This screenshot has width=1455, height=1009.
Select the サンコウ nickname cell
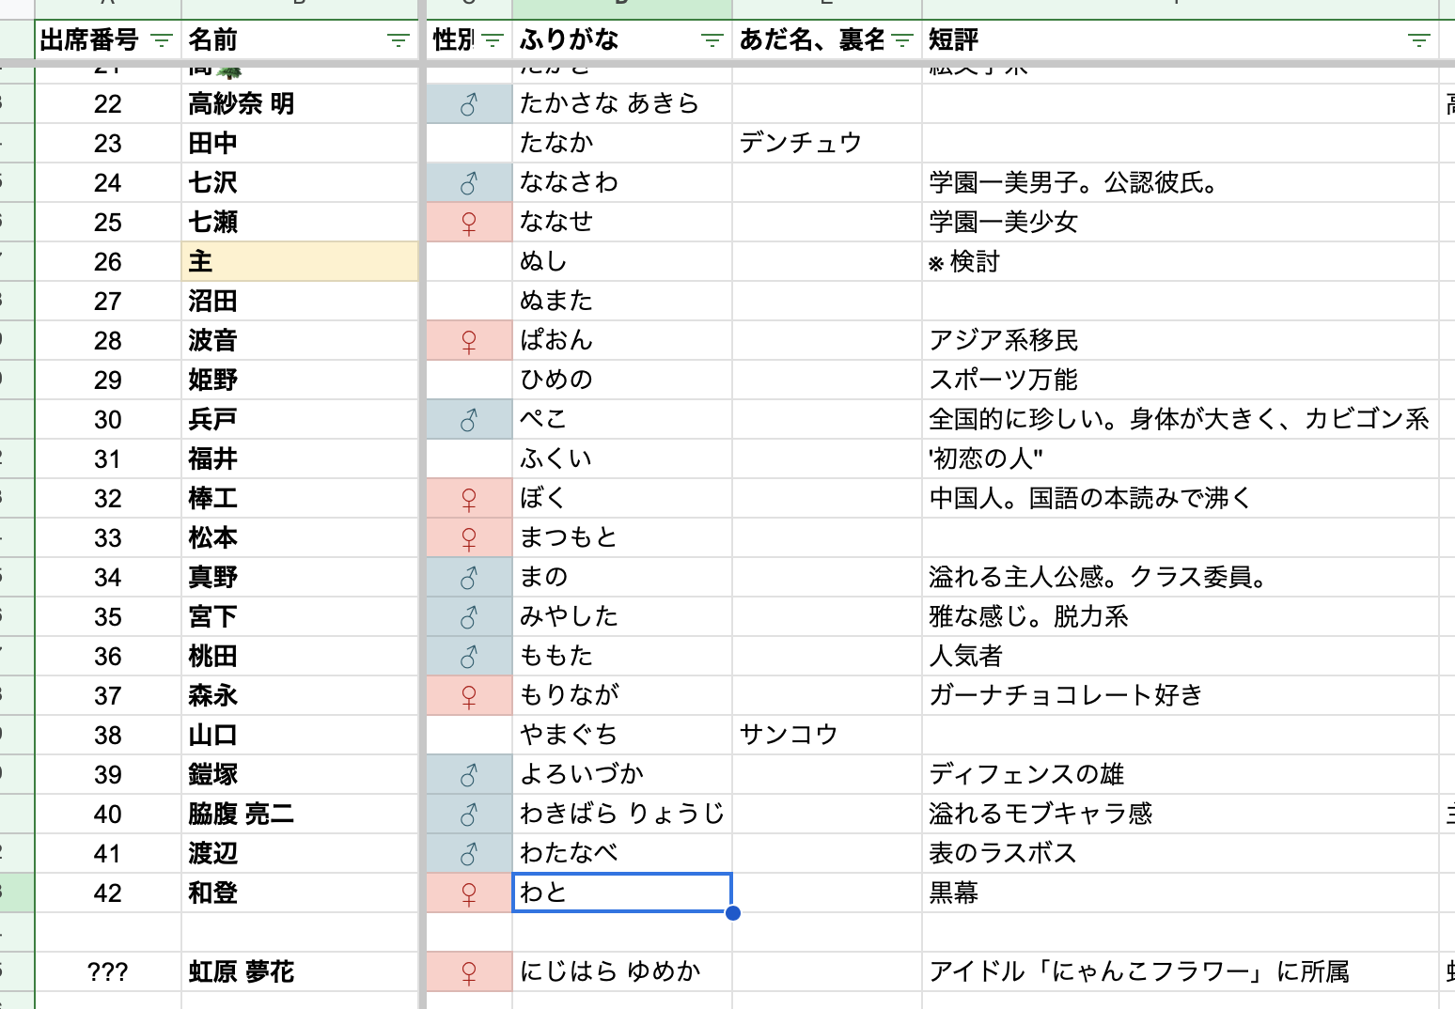825,736
